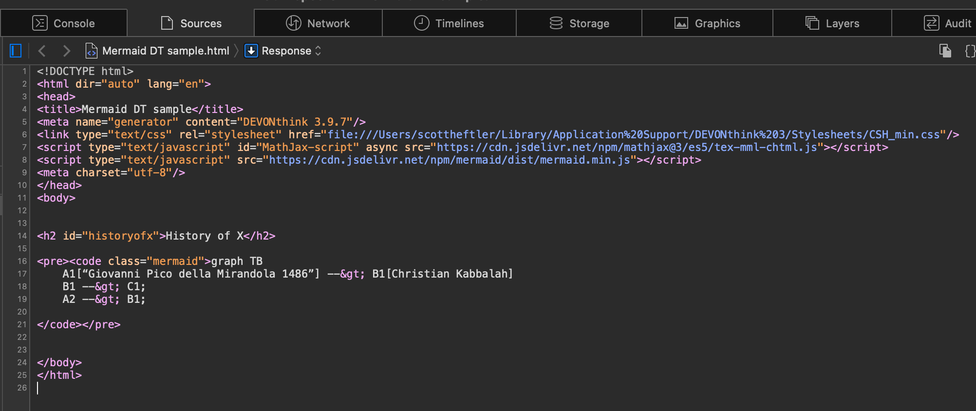The image size is (976, 411).
Task: Click the <!DOCTYPE html> line
Action: coord(85,71)
